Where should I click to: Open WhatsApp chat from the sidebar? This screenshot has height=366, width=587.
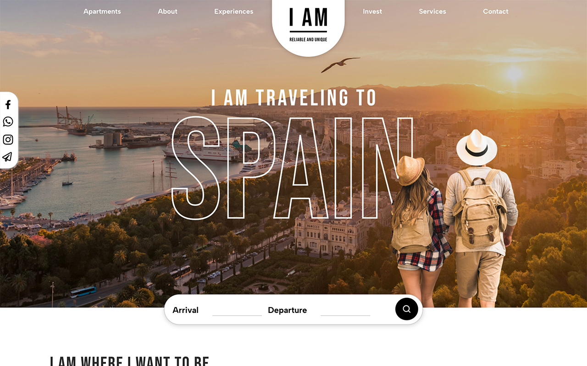coord(8,122)
